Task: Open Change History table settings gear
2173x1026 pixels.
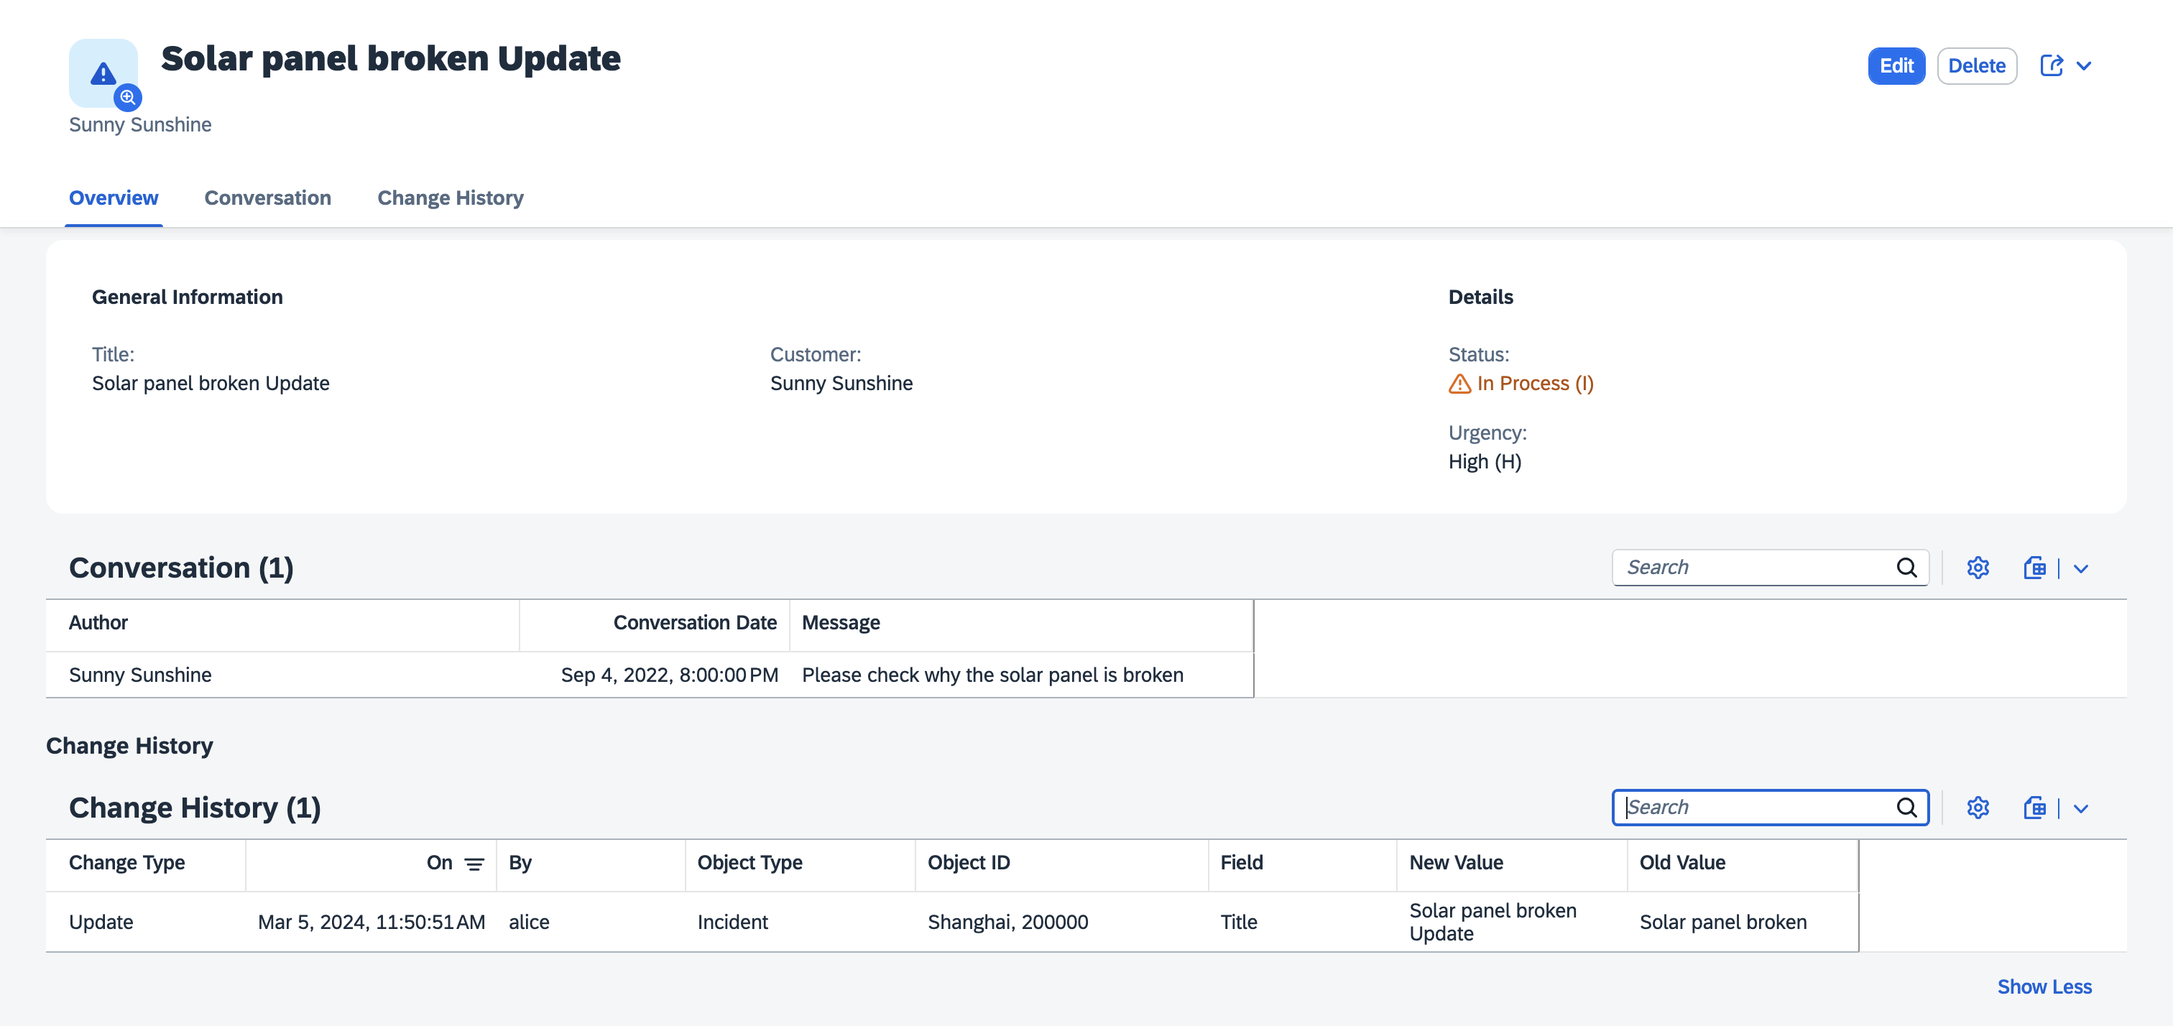Action: [x=1978, y=808]
